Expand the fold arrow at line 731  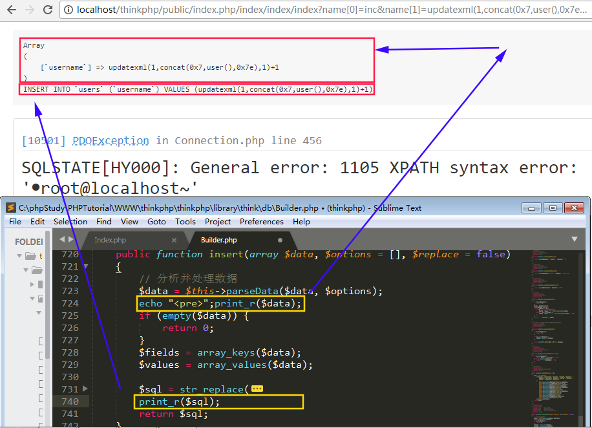pyautogui.click(x=85, y=389)
